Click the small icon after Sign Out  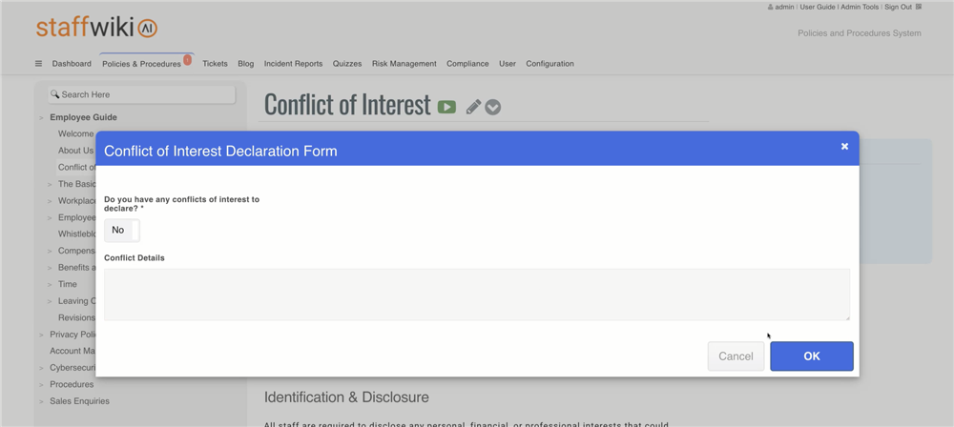pyautogui.click(x=919, y=7)
